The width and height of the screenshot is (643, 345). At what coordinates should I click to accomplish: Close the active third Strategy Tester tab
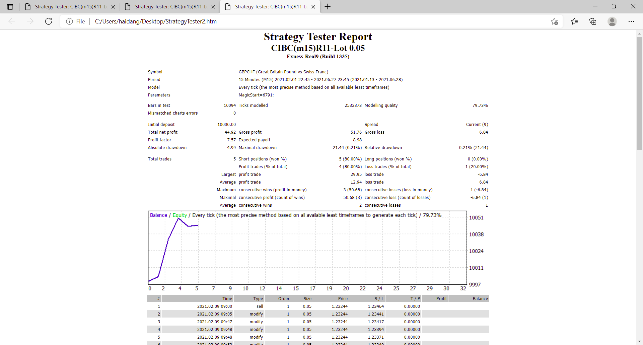[313, 7]
